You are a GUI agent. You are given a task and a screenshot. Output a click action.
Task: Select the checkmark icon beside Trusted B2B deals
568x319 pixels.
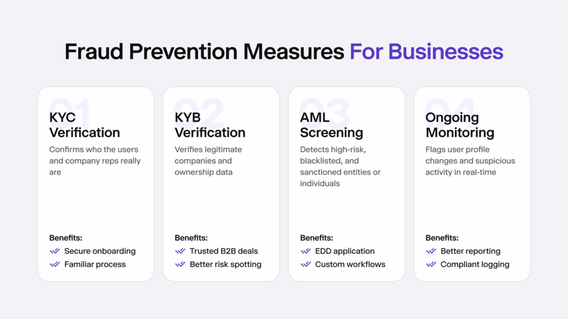click(180, 251)
